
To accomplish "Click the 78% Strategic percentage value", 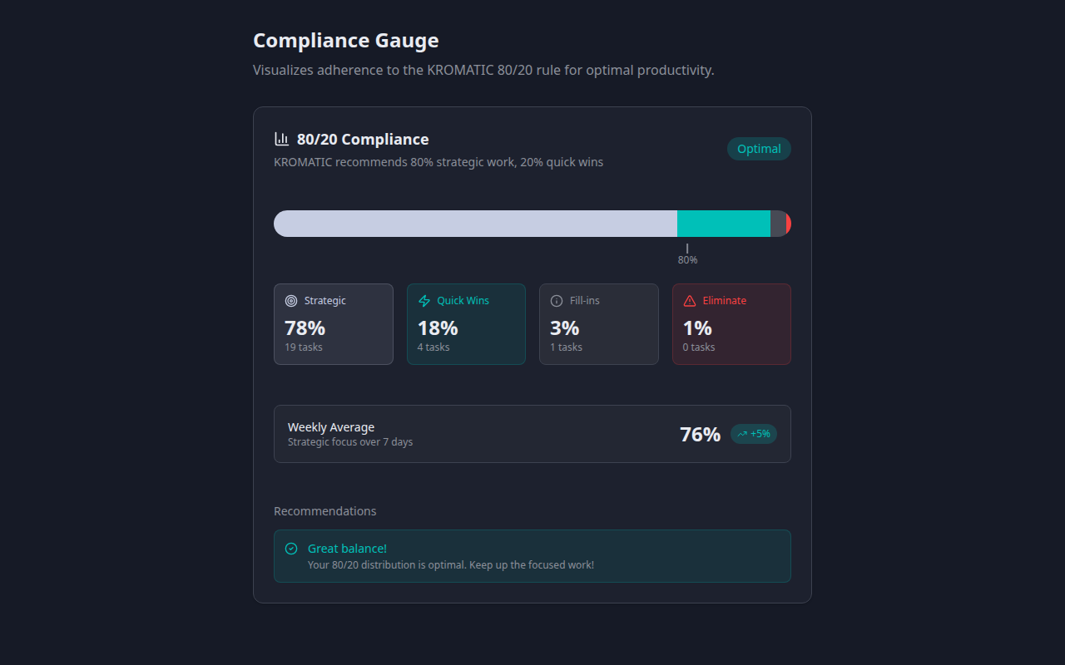I will coord(305,328).
